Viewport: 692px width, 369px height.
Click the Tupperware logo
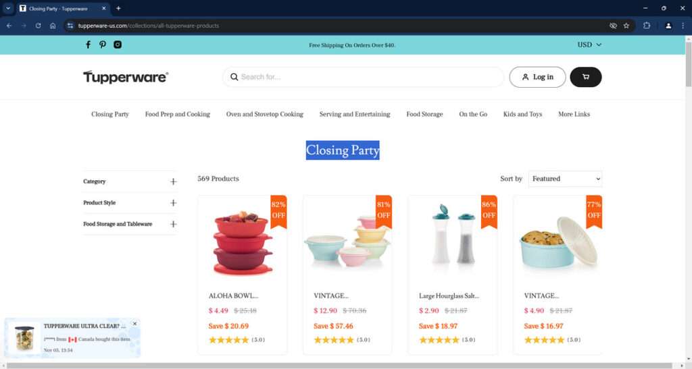coord(126,77)
